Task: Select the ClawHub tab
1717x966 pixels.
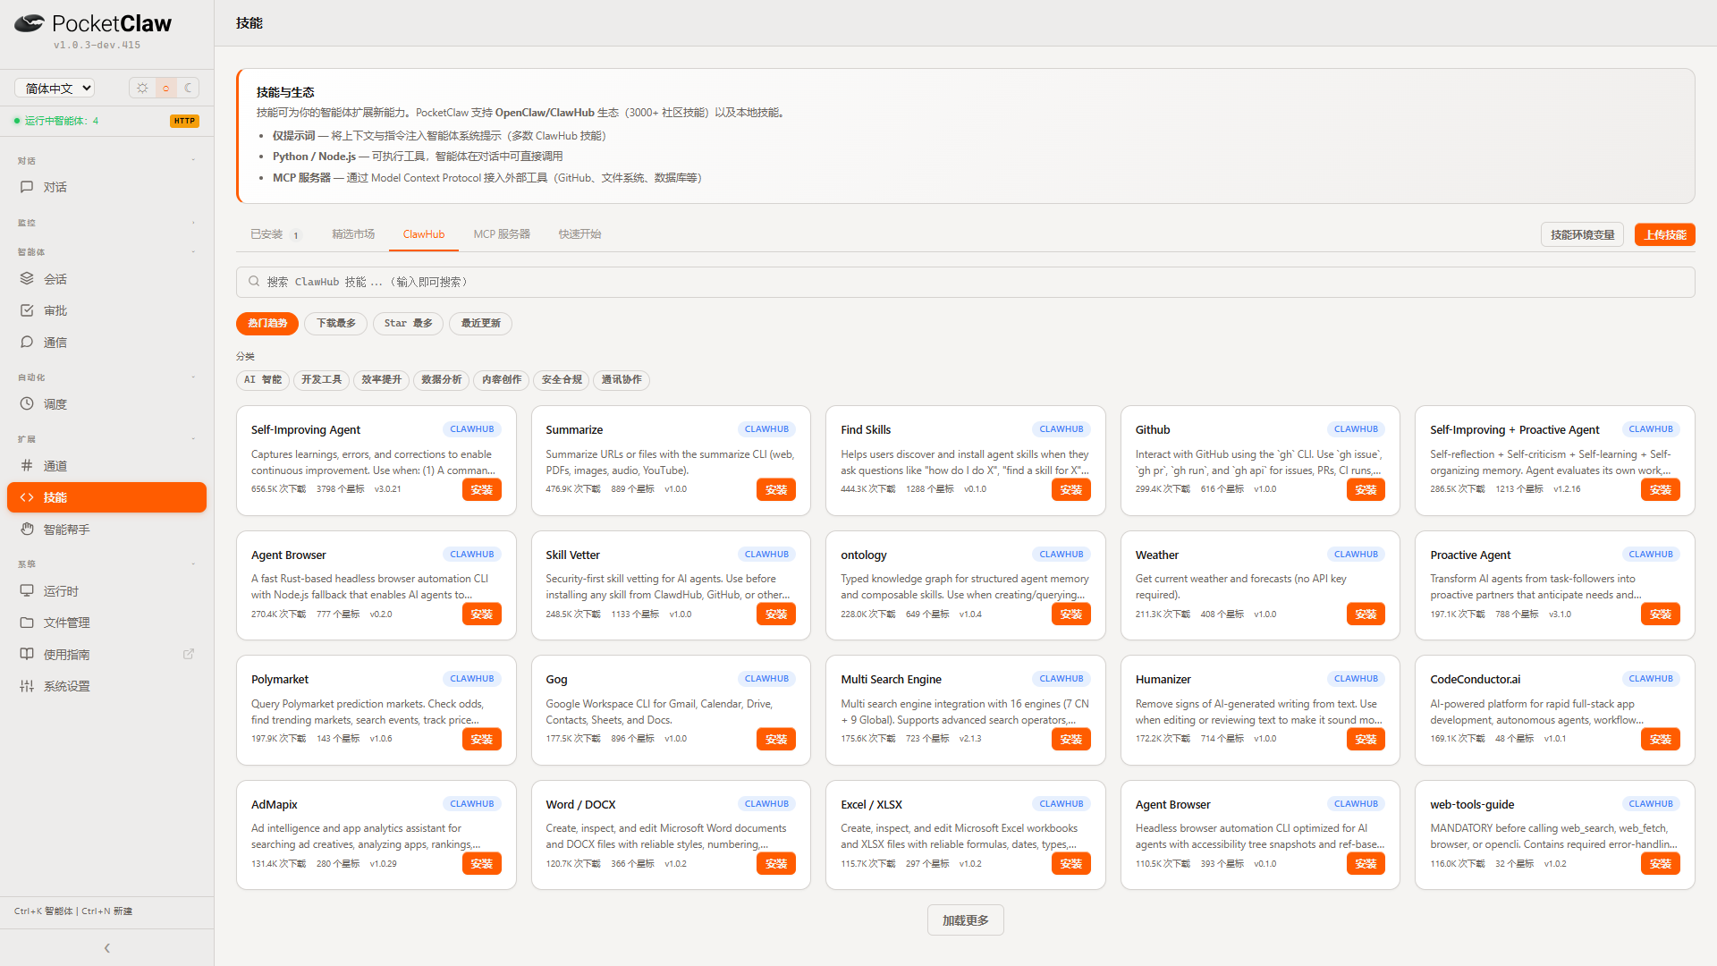Action: point(424,234)
